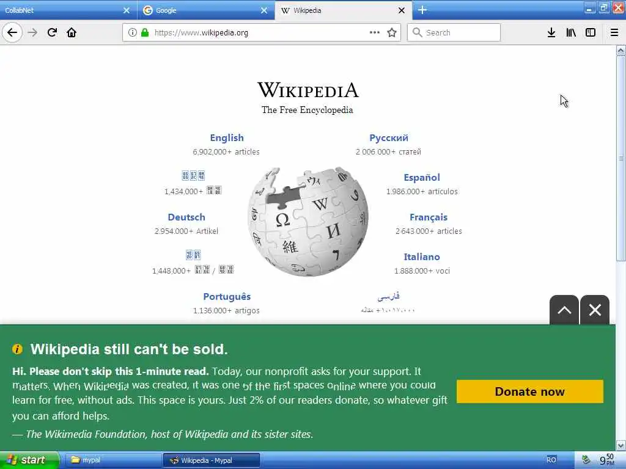Click the Wikipedia wordmark title

pyautogui.click(x=308, y=90)
